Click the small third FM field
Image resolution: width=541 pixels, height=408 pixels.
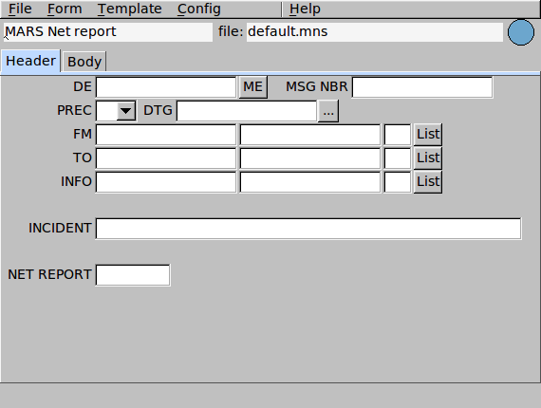pos(398,135)
